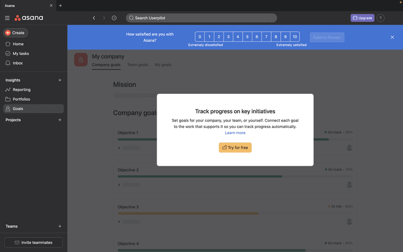Click the Upgrade button
Viewport: 403px width, 252px height.
(x=362, y=18)
